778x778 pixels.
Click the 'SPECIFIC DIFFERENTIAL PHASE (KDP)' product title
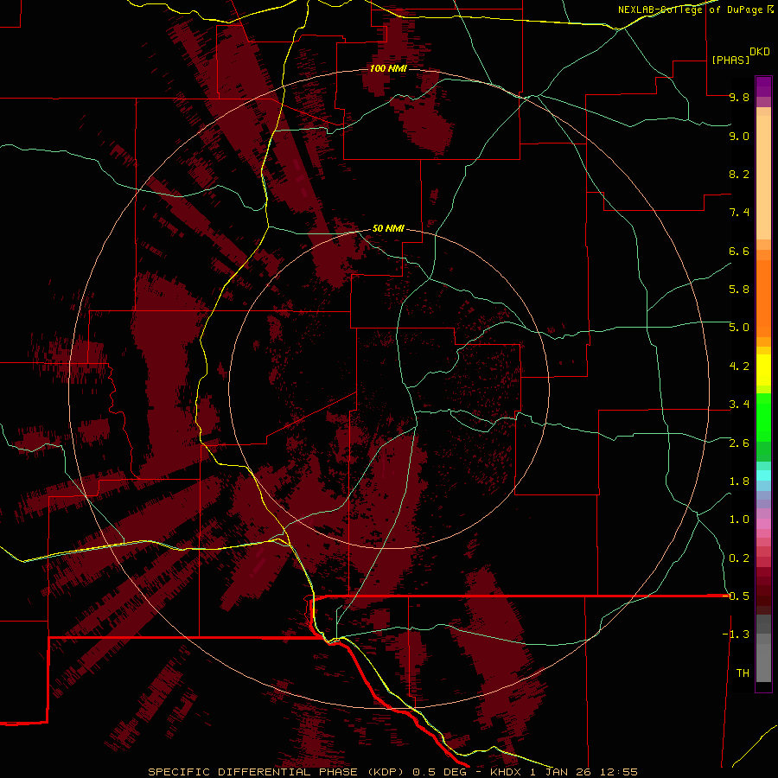point(277,772)
